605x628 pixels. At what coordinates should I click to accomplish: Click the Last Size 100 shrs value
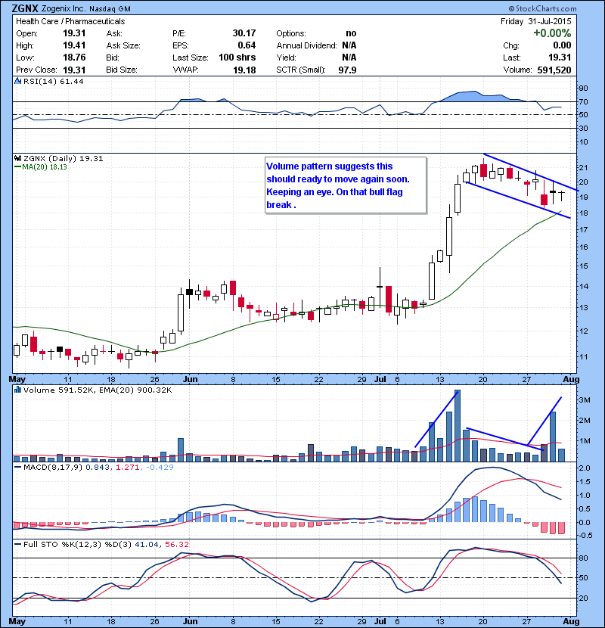237,58
